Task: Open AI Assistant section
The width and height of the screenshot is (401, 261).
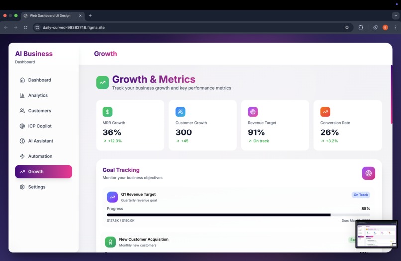Action: pos(43,141)
